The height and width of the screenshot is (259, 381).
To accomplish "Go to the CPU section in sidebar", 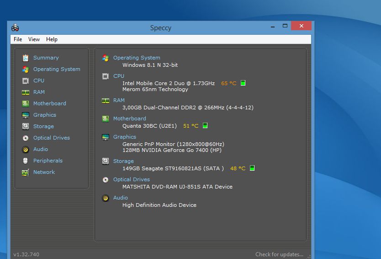I will pyautogui.click(x=39, y=81).
